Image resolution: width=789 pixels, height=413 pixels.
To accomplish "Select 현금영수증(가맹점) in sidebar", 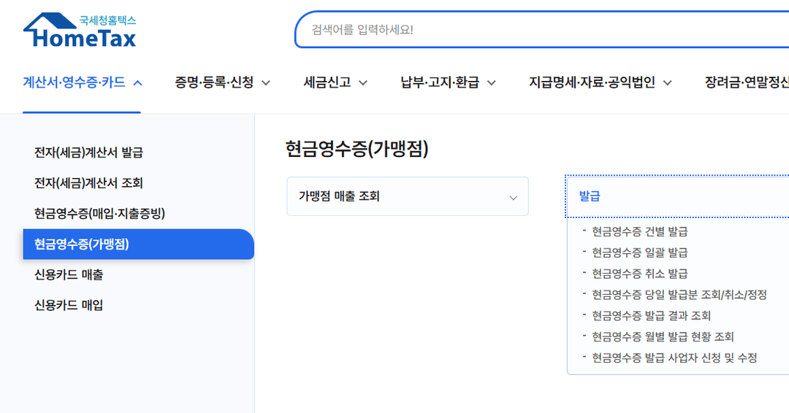I will coord(138,244).
